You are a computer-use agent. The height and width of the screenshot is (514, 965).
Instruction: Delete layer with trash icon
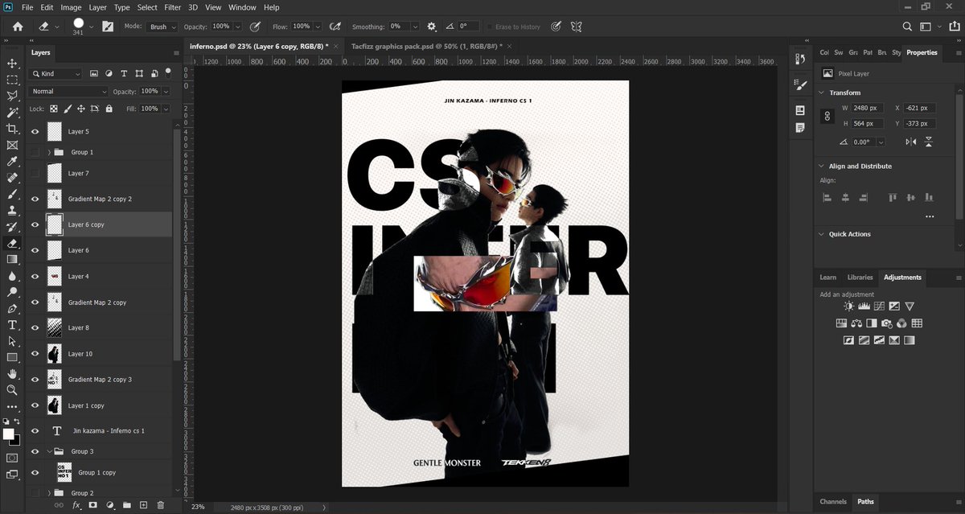pos(160,505)
